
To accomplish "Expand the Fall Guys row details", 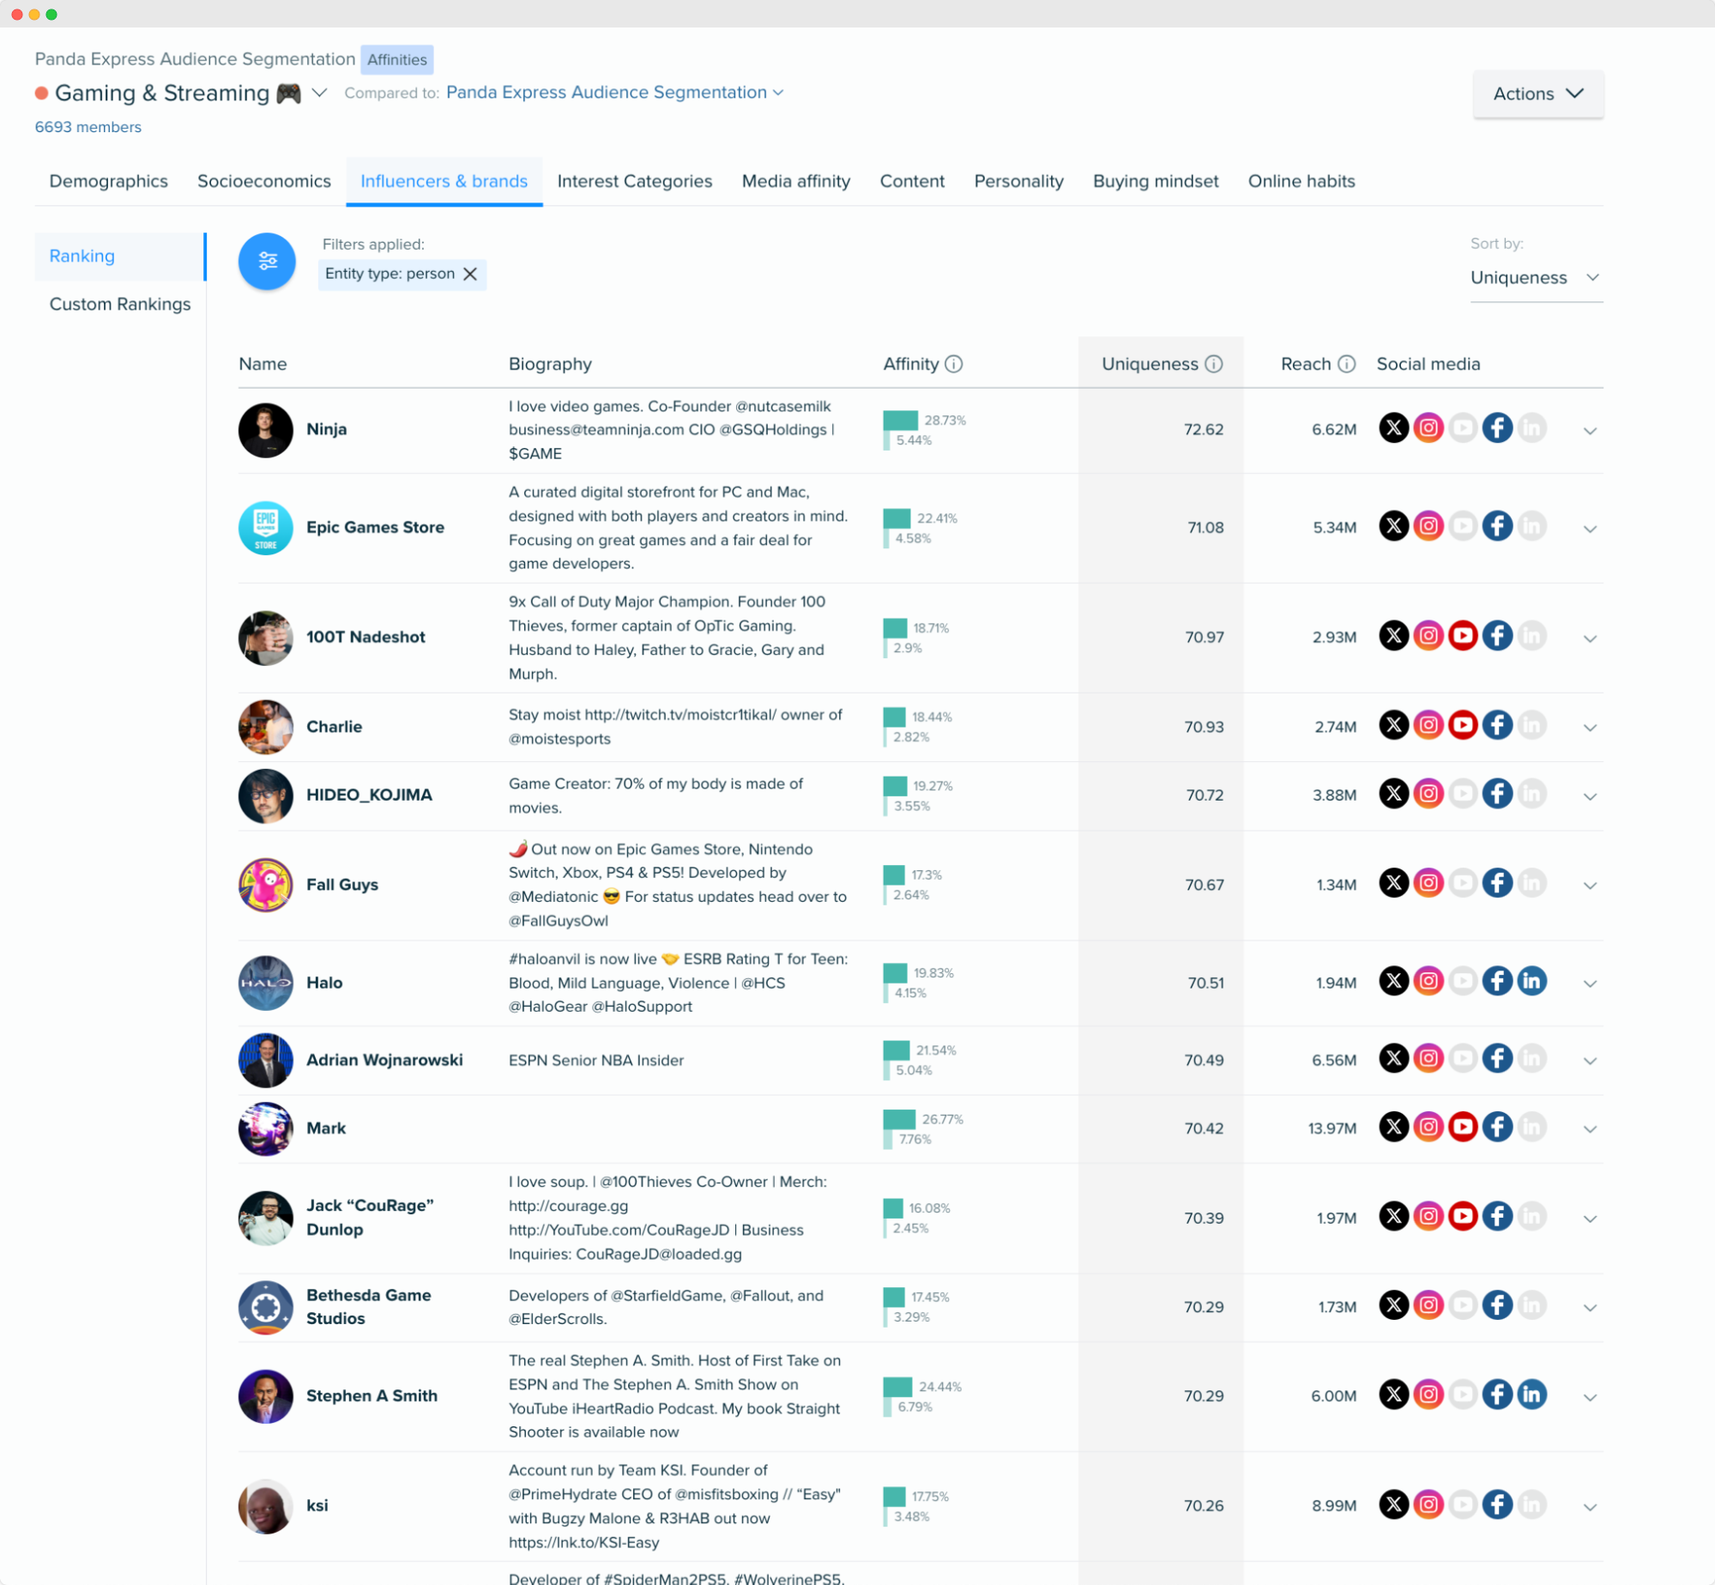I will (x=1591, y=885).
